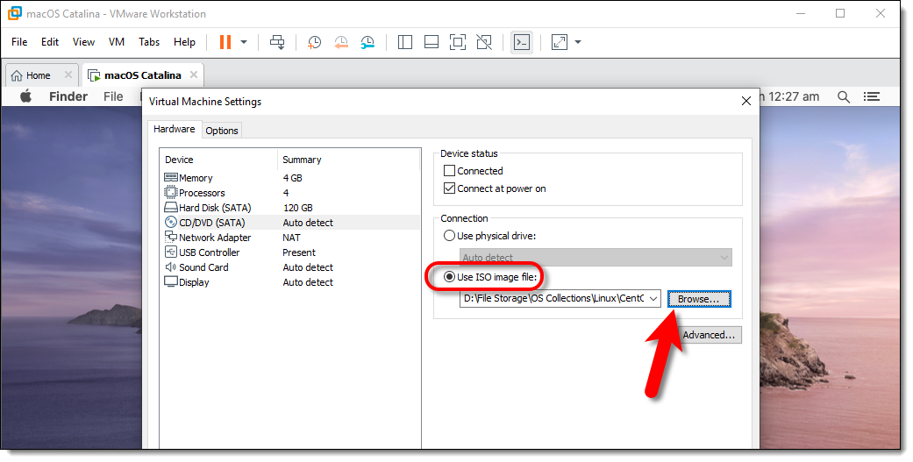Click the NAT network summary value
Screen dimensions: 913x462
pos(292,238)
